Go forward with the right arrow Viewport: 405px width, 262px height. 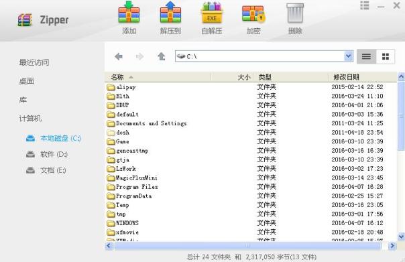(x=139, y=56)
